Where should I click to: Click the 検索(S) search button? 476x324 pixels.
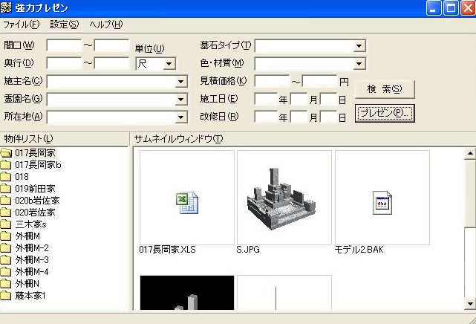tap(385, 89)
